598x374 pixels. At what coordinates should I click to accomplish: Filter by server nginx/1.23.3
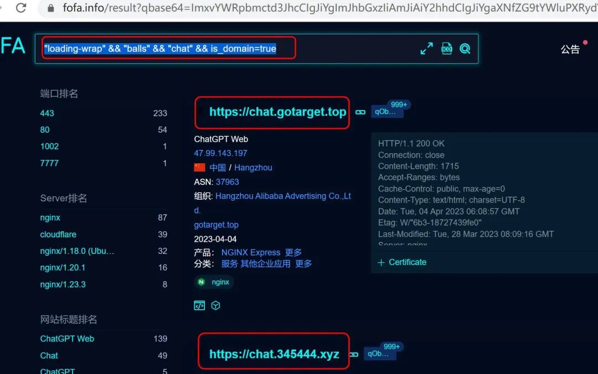63,284
